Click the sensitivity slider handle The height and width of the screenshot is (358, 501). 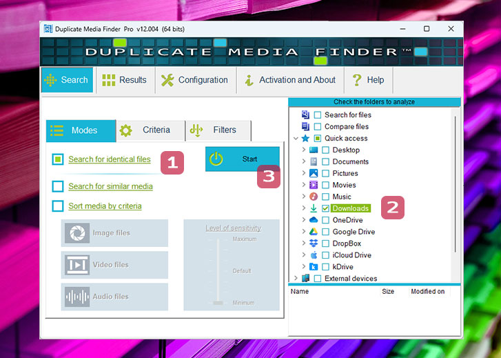pos(218,303)
